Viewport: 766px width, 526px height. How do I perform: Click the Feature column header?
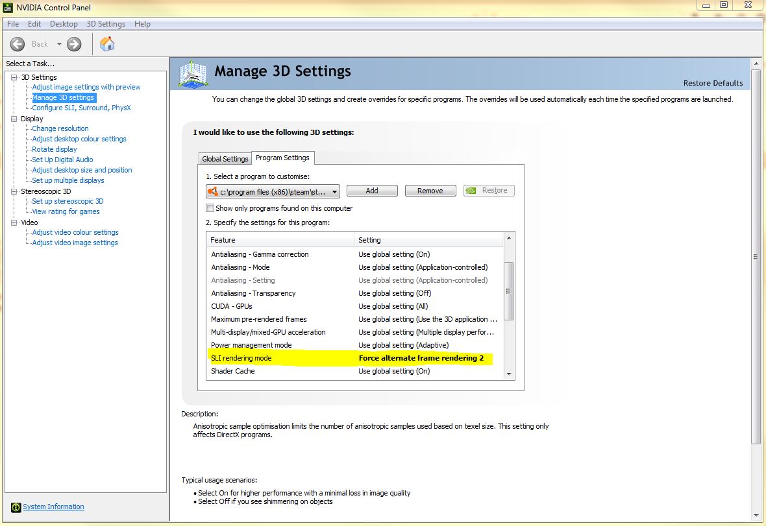click(281, 240)
